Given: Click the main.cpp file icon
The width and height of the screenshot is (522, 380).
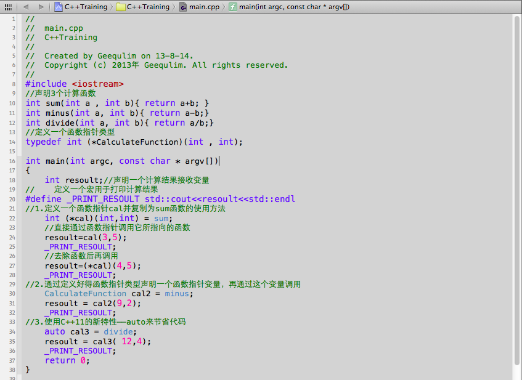Looking at the screenshot, I should (x=184, y=7).
